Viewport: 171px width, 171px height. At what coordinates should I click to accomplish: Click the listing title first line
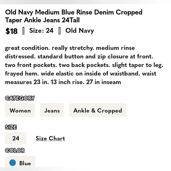74,12
